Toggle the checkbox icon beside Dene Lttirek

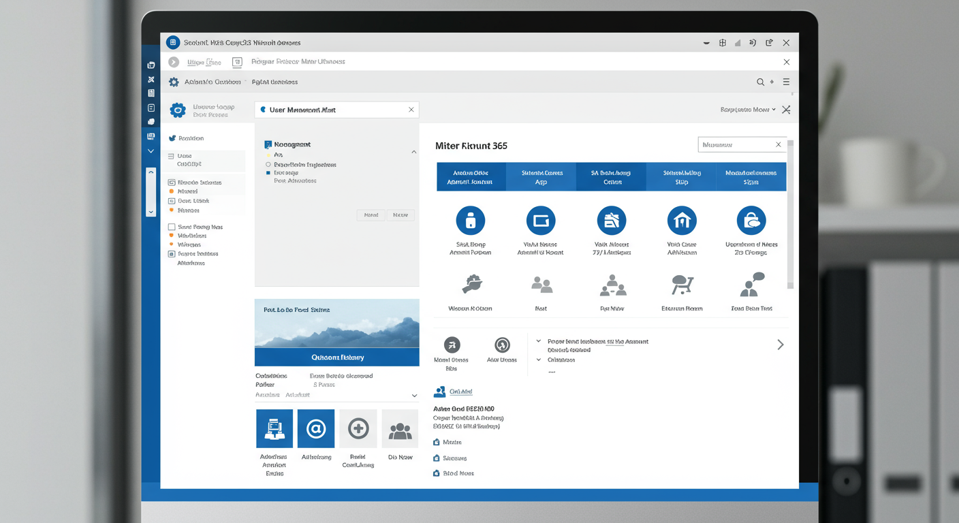point(172,201)
